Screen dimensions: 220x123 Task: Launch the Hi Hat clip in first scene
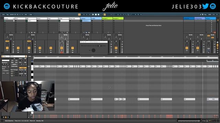[x=59, y=21]
